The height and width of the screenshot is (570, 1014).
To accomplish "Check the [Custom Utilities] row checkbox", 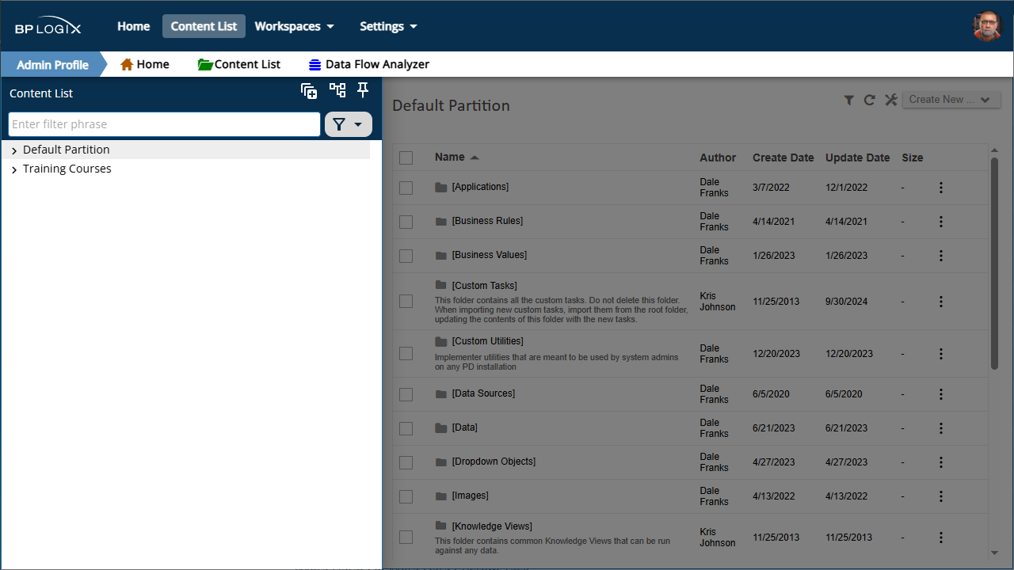I will point(406,353).
